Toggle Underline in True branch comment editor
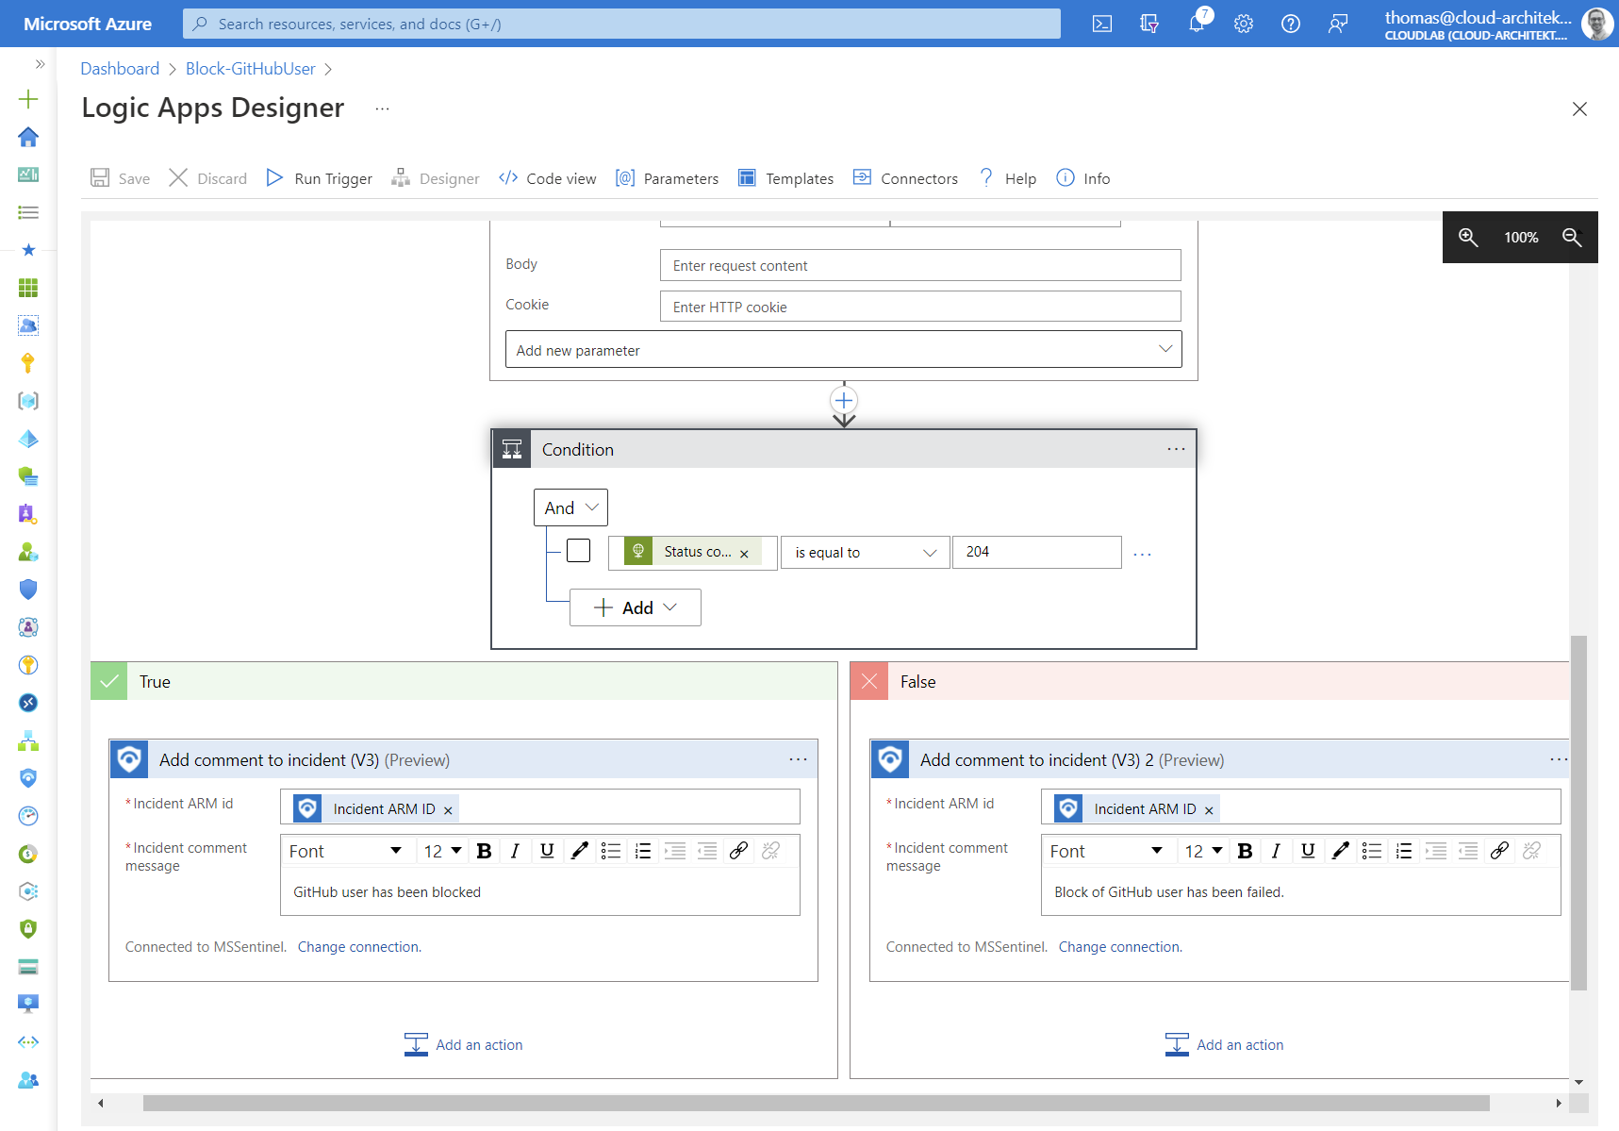 pyautogui.click(x=547, y=851)
